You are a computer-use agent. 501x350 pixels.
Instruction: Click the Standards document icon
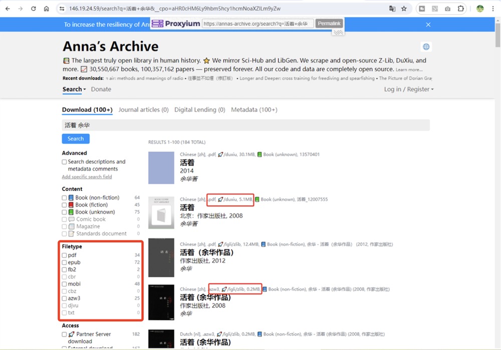click(x=72, y=233)
